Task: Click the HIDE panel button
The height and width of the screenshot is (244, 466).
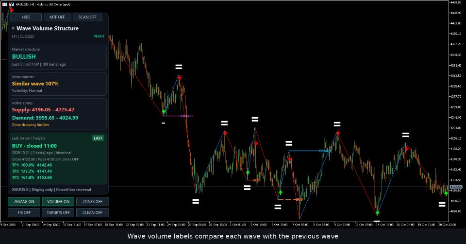Action: click(26, 17)
